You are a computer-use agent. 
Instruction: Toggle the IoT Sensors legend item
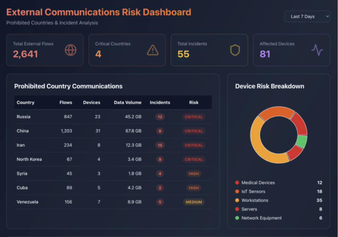pos(253,192)
